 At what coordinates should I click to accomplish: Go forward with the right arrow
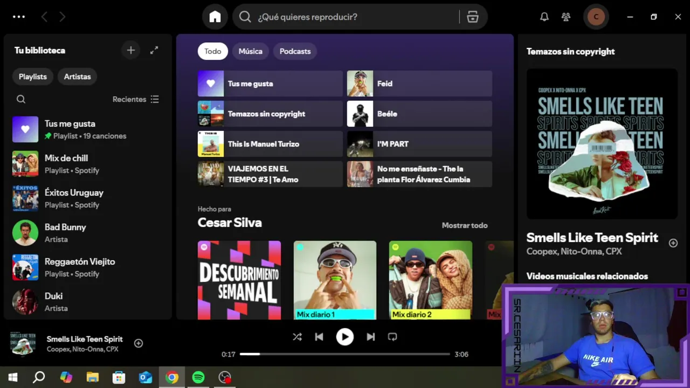pyautogui.click(x=62, y=17)
